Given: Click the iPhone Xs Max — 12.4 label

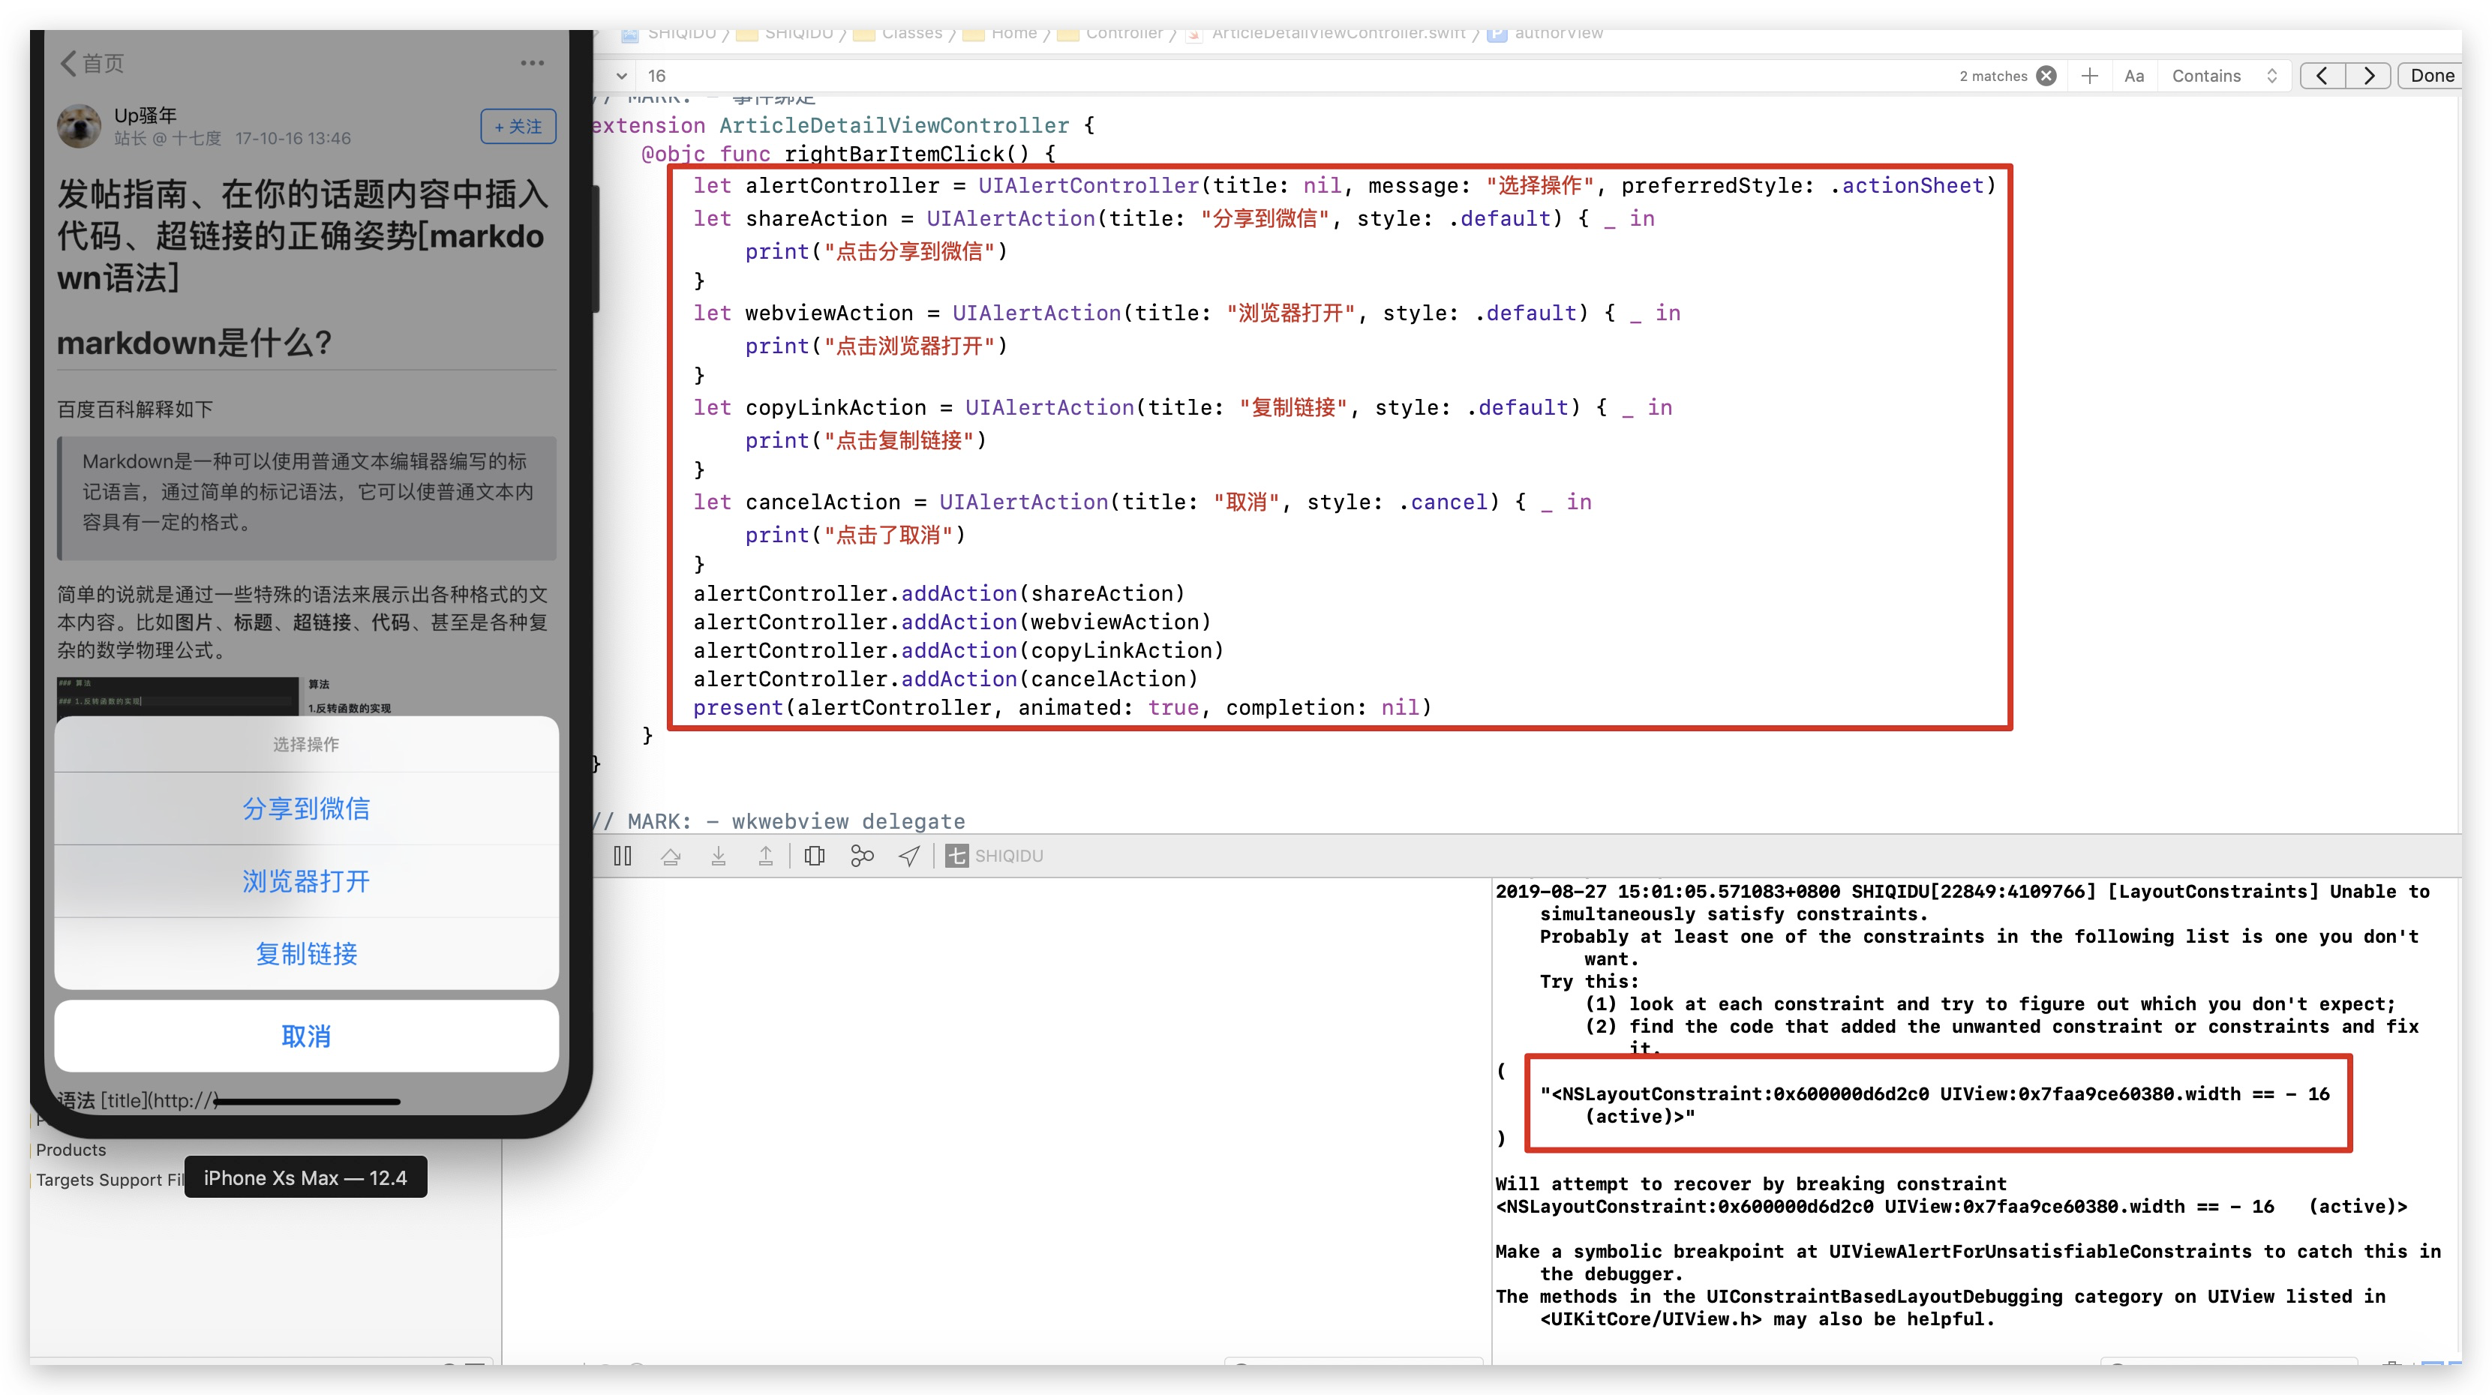Looking at the screenshot, I should pyautogui.click(x=306, y=1177).
